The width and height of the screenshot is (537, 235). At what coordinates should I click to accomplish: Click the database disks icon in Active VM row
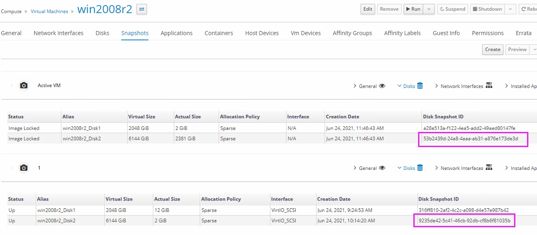(420, 86)
